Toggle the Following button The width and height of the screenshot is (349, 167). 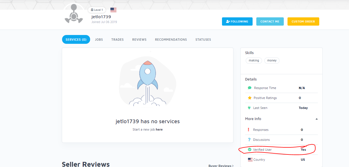(x=237, y=22)
